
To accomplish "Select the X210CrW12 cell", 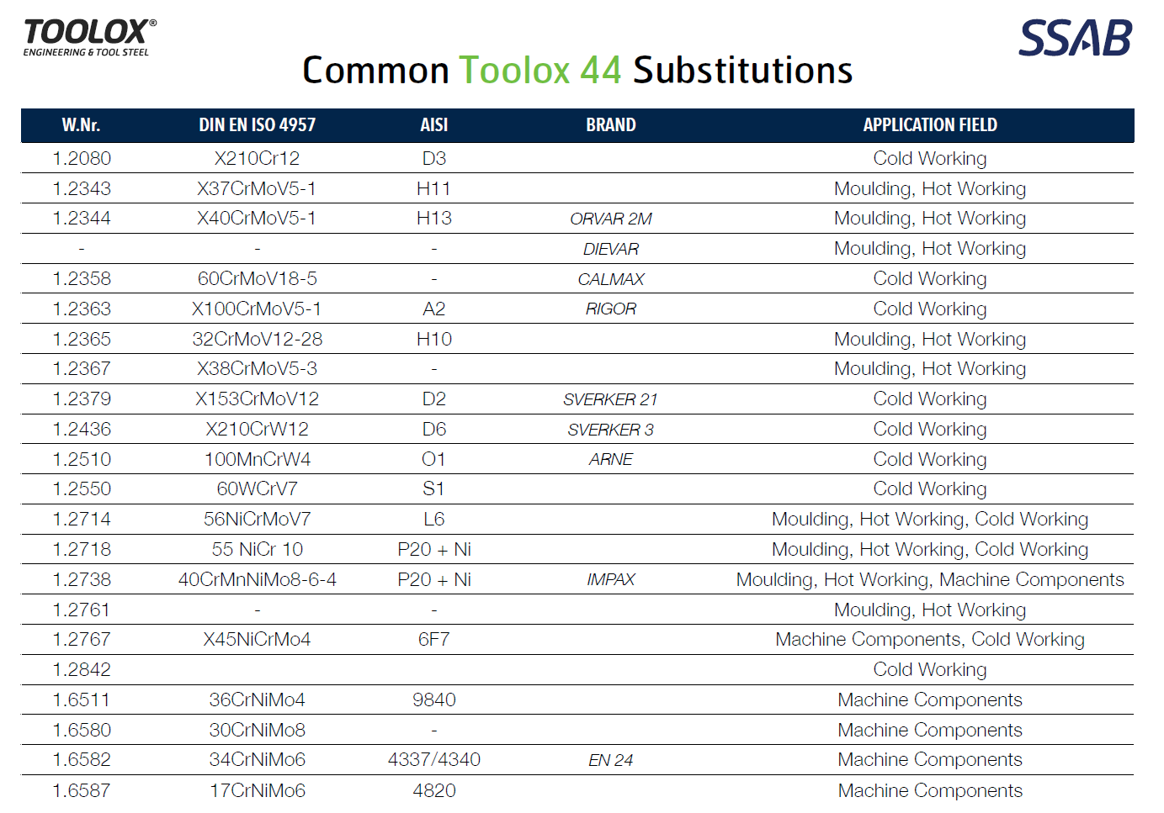I will [x=257, y=429].
